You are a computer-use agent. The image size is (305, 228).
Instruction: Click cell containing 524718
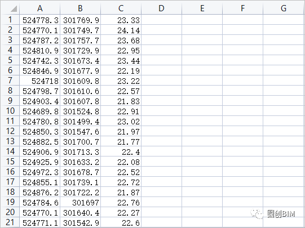40,80
